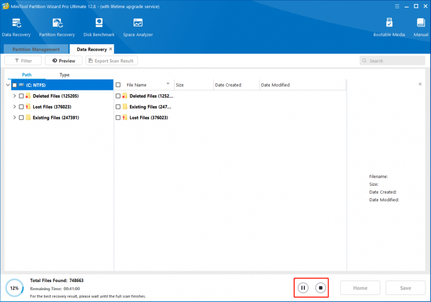Open the Data Recovery tool
431x302 pixels.
click(x=16, y=27)
